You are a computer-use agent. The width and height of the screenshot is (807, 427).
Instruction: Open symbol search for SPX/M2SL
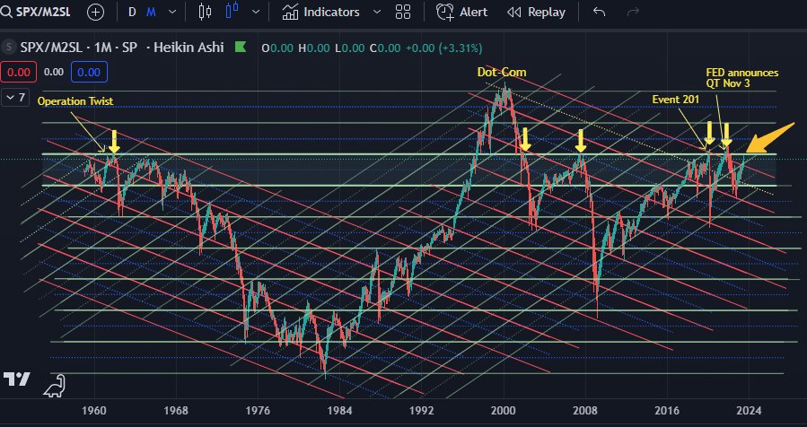[x=36, y=12]
